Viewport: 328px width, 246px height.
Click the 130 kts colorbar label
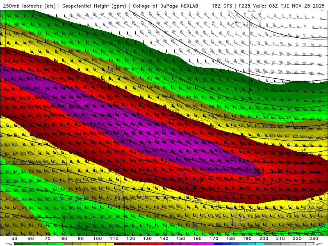[x=148, y=239]
